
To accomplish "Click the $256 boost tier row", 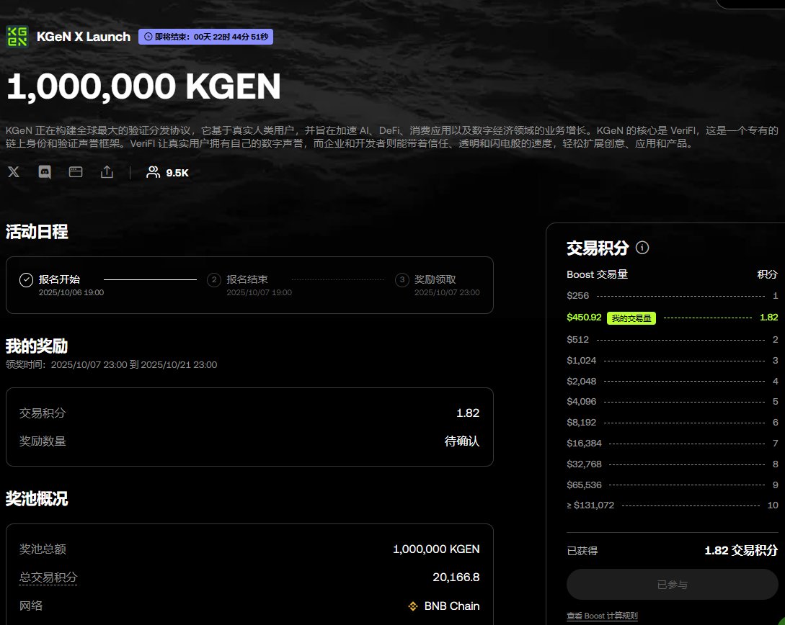I will (672, 295).
